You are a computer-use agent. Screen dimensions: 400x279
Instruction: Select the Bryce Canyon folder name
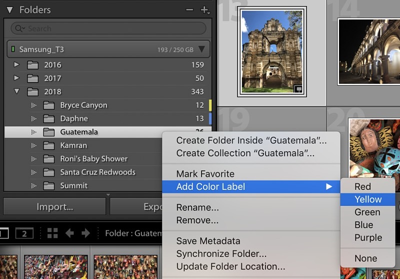pyautogui.click(x=83, y=105)
